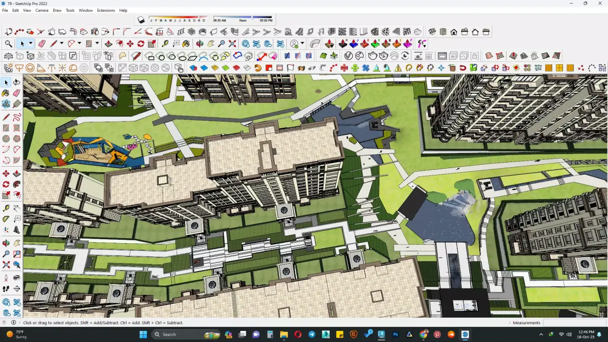The height and width of the screenshot is (342, 608).
Task: Open user account dropdown arrow
Action: tap(302, 44)
